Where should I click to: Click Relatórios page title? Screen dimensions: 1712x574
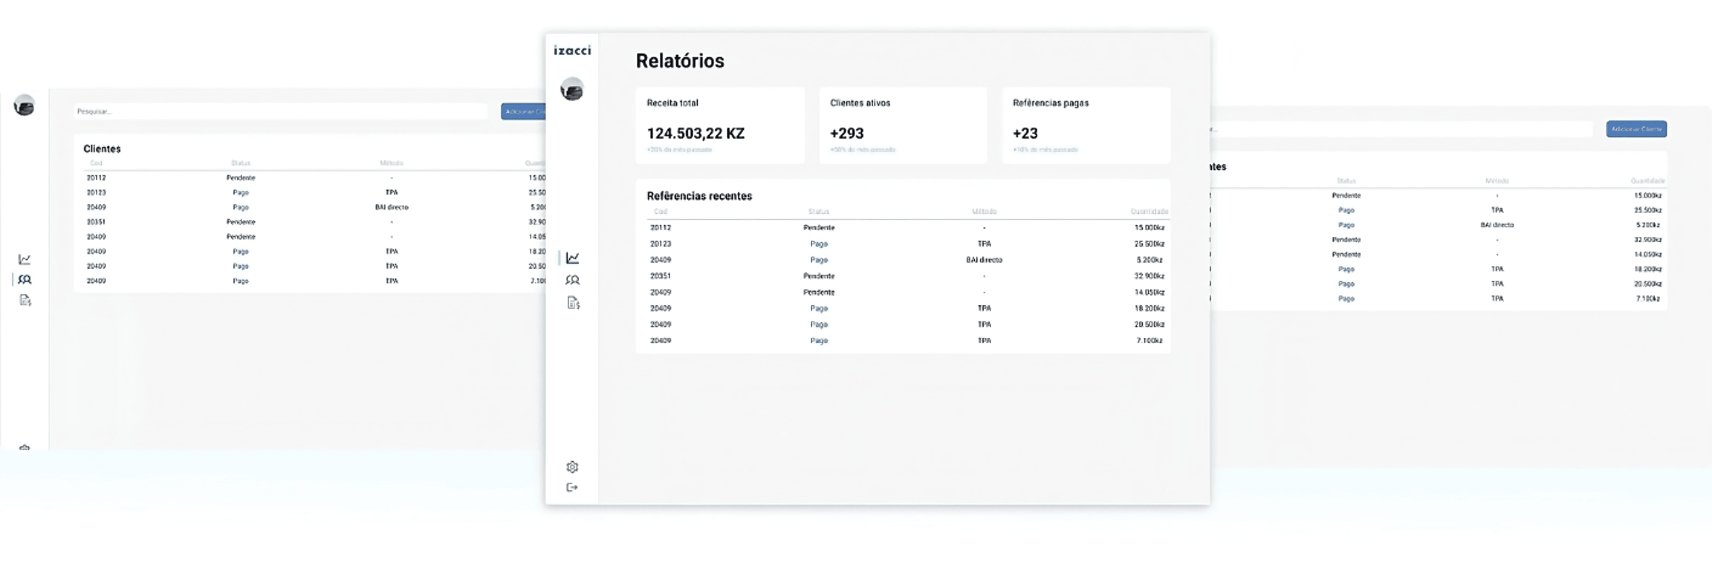(680, 61)
